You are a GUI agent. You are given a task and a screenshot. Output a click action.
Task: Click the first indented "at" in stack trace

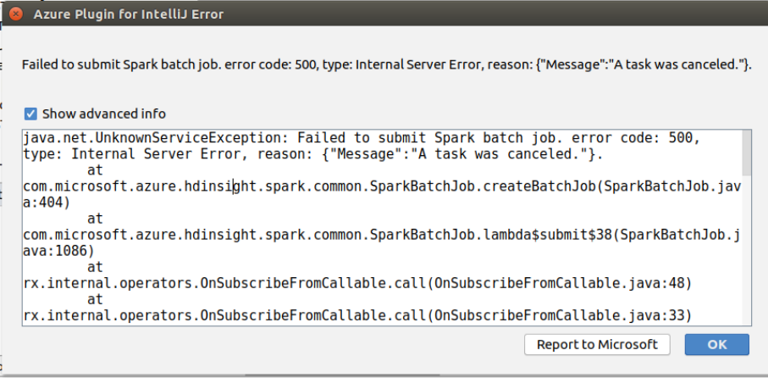[x=95, y=170]
